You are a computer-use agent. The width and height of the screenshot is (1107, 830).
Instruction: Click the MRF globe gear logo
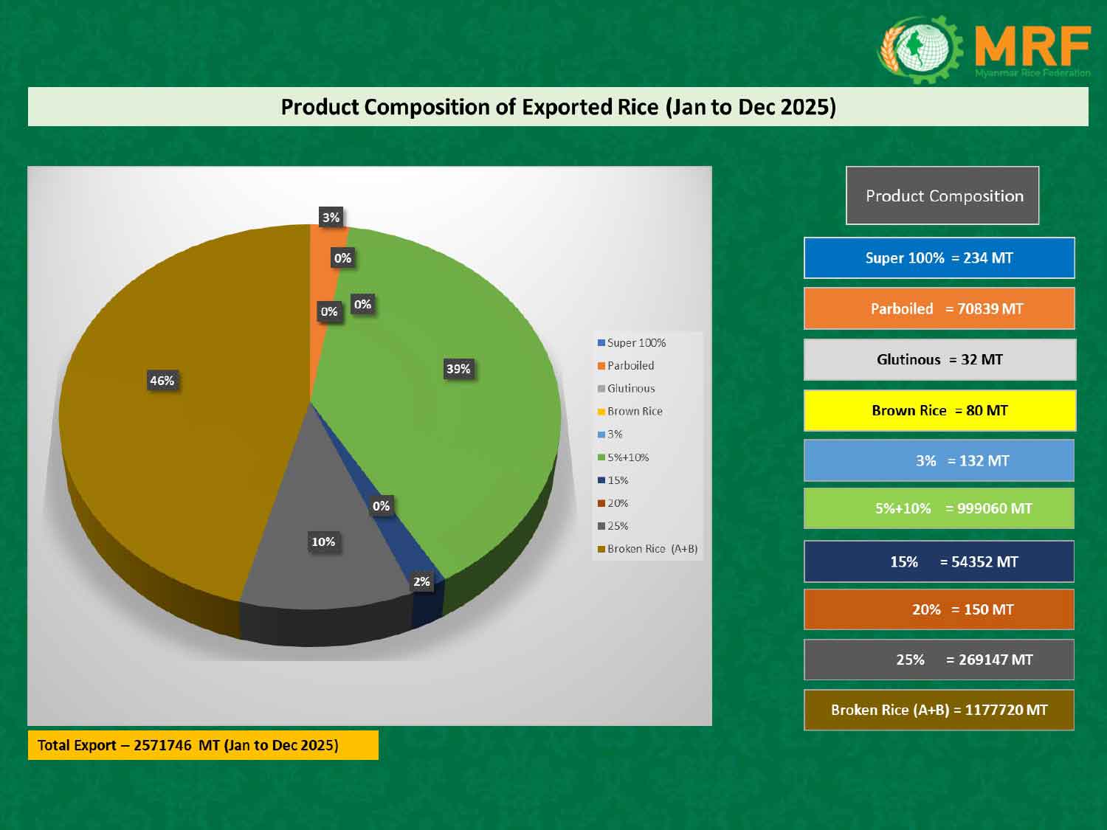[x=920, y=49]
